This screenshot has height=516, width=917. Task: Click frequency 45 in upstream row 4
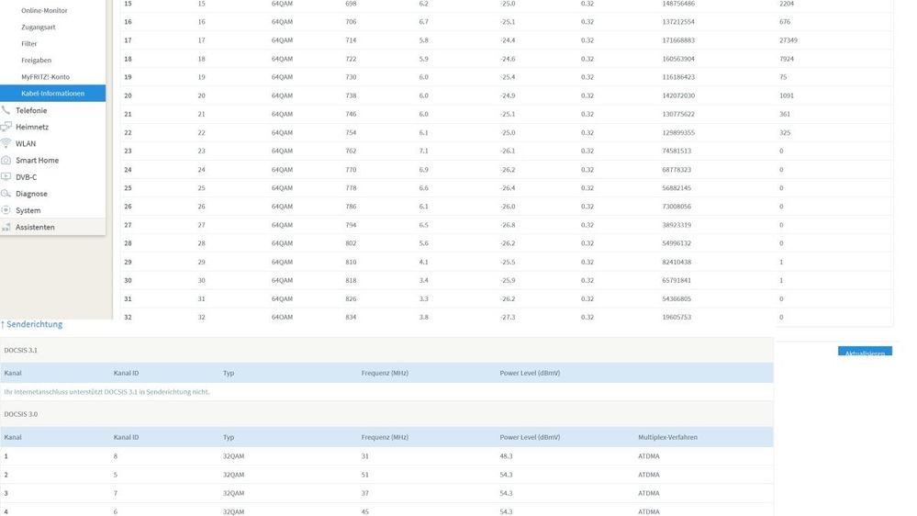tap(365, 512)
